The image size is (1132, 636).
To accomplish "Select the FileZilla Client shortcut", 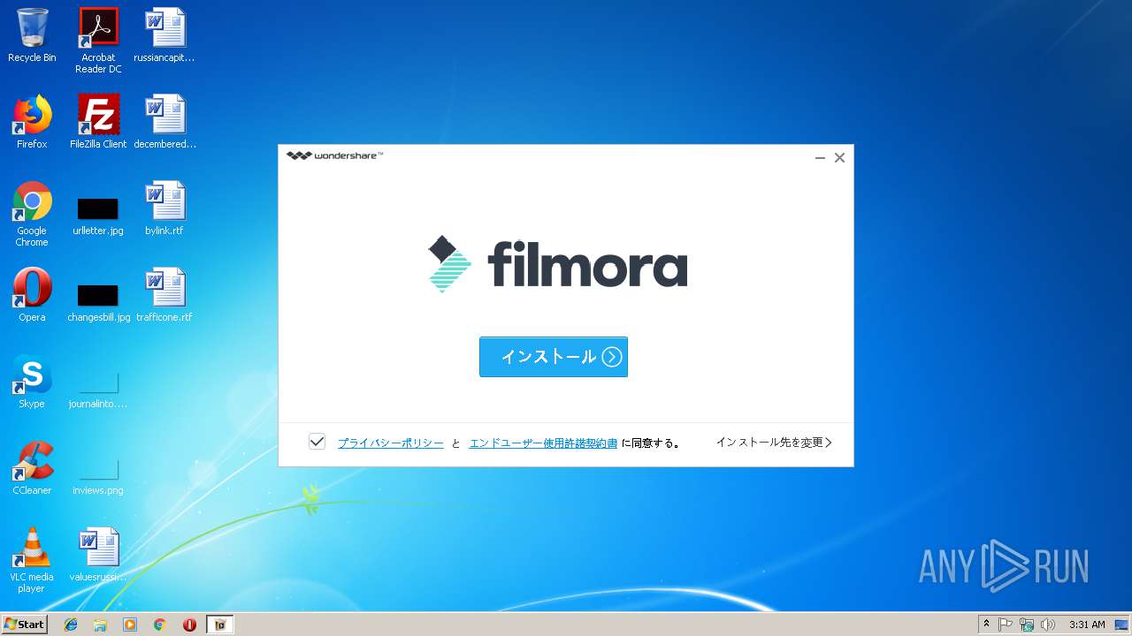I will pyautogui.click(x=98, y=122).
